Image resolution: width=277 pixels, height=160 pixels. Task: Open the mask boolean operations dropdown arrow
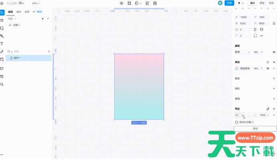coord(140,3)
